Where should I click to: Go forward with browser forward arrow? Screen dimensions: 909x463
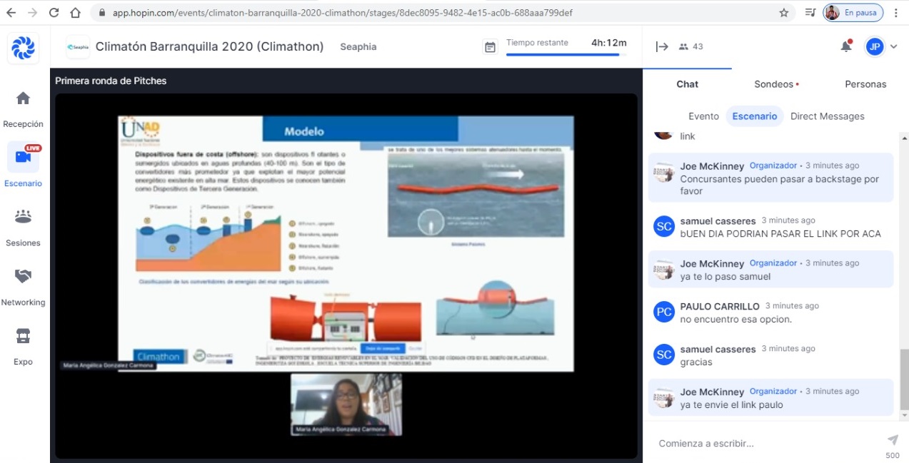pos(33,13)
